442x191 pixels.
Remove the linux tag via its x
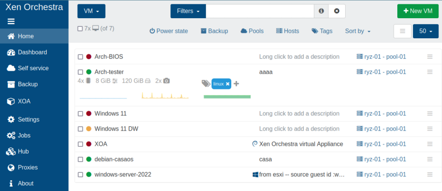tap(228, 83)
